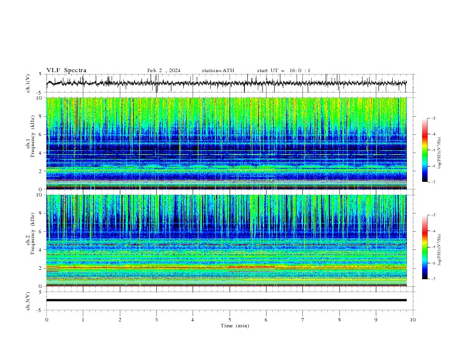Click the upper colorbar "-7" tick label
This screenshot has height=359, width=465.
433,182
